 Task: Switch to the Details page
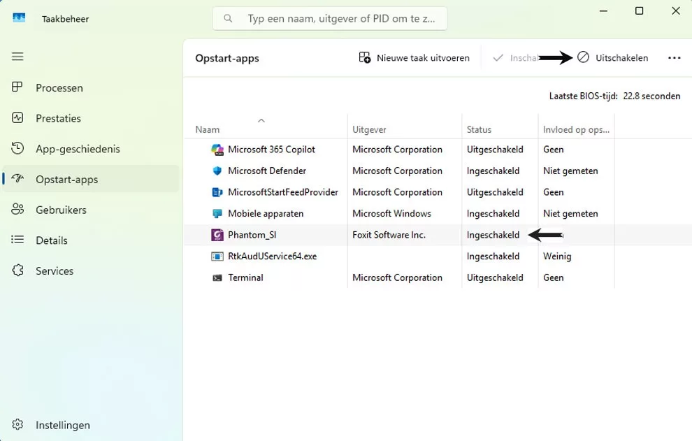(x=90, y=240)
